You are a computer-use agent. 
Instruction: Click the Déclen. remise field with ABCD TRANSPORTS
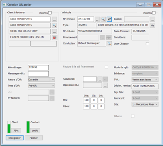pos(145,86)
